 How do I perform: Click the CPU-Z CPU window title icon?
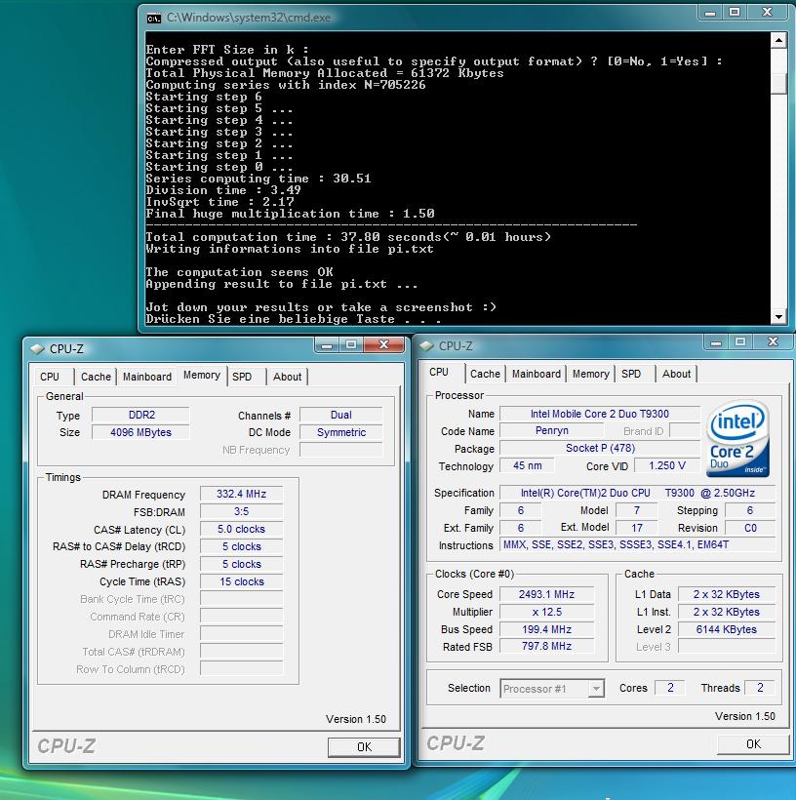tap(426, 346)
